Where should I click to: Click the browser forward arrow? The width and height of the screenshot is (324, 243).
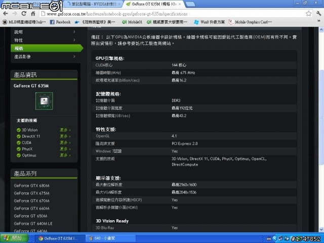(x=15, y=14)
